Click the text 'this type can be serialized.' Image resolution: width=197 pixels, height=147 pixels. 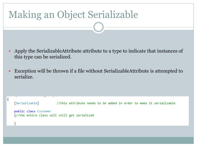pyautogui.click(x=43, y=57)
